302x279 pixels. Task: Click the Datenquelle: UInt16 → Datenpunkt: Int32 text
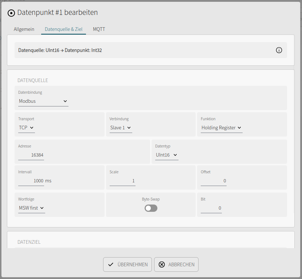point(60,50)
